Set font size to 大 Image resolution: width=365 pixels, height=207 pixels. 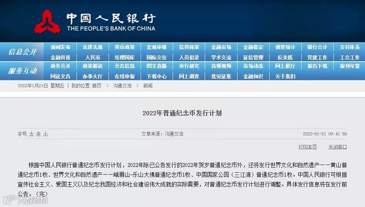click(31, 134)
